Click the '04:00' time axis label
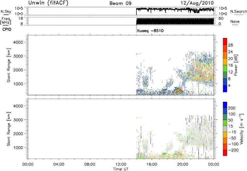The image size is (247, 171). pos(59,165)
